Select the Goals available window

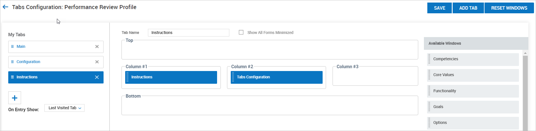coord(473,107)
